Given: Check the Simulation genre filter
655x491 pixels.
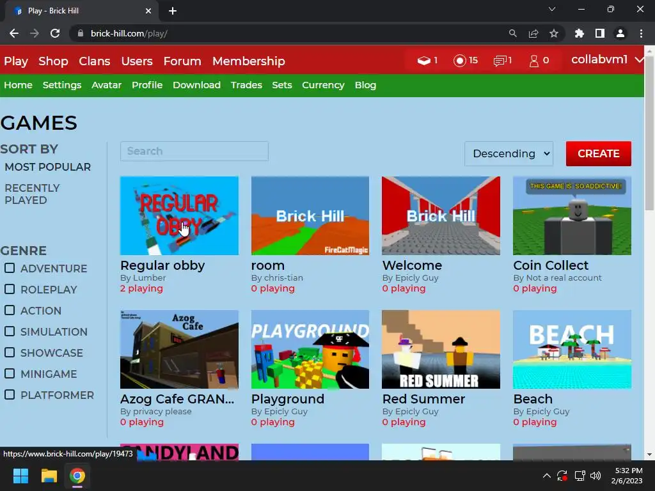Looking at the screenshot, I should (10, 331).
